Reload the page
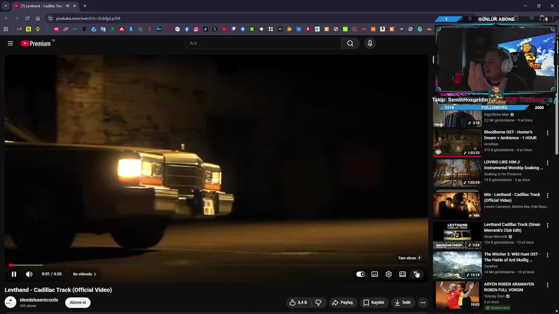The width and height of the screenshot is (559, 314). [x=27, y=18]
